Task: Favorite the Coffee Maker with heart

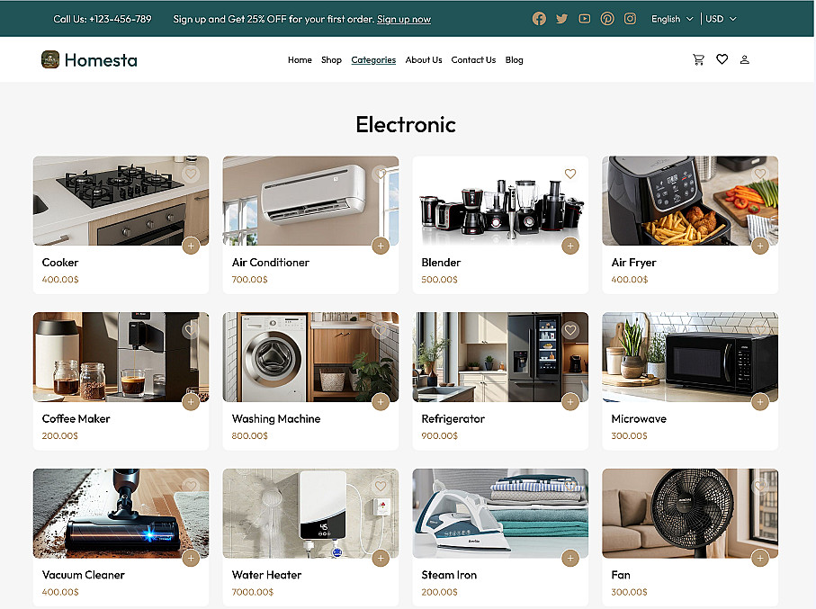Action: pyautogui.click(x=191, y=330)
